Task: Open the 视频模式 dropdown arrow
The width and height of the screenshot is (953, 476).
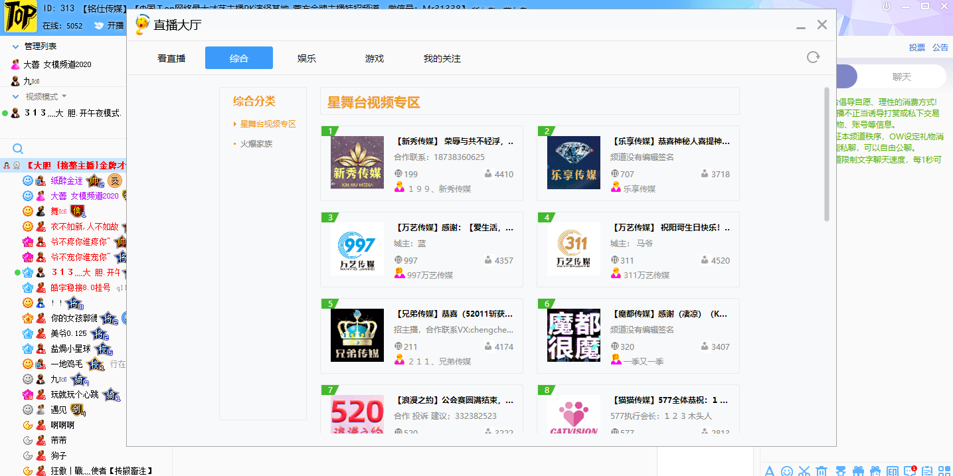Action: point(64,96)
